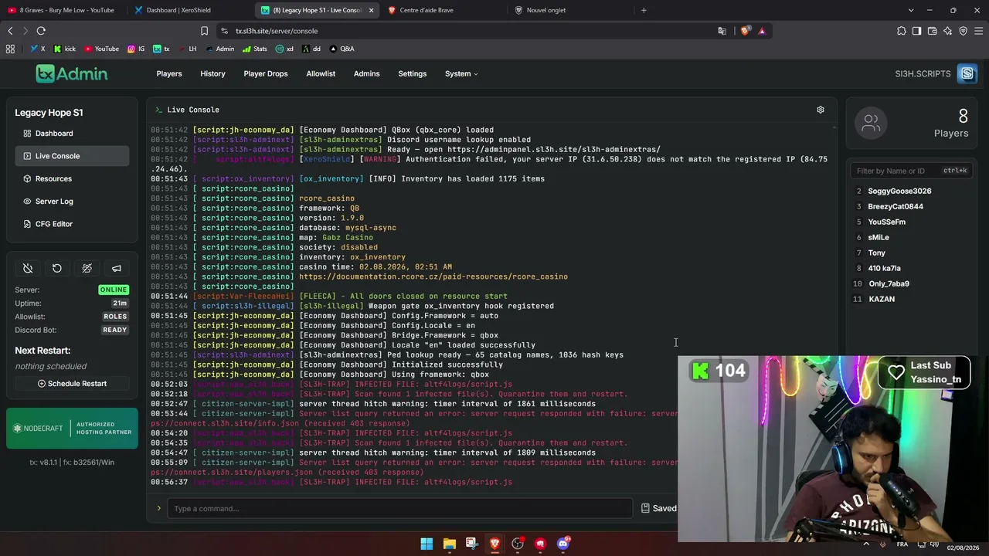Open the browser extensions puzzle icon
This screenshot has width=989, height=556.
click(902, 31)
